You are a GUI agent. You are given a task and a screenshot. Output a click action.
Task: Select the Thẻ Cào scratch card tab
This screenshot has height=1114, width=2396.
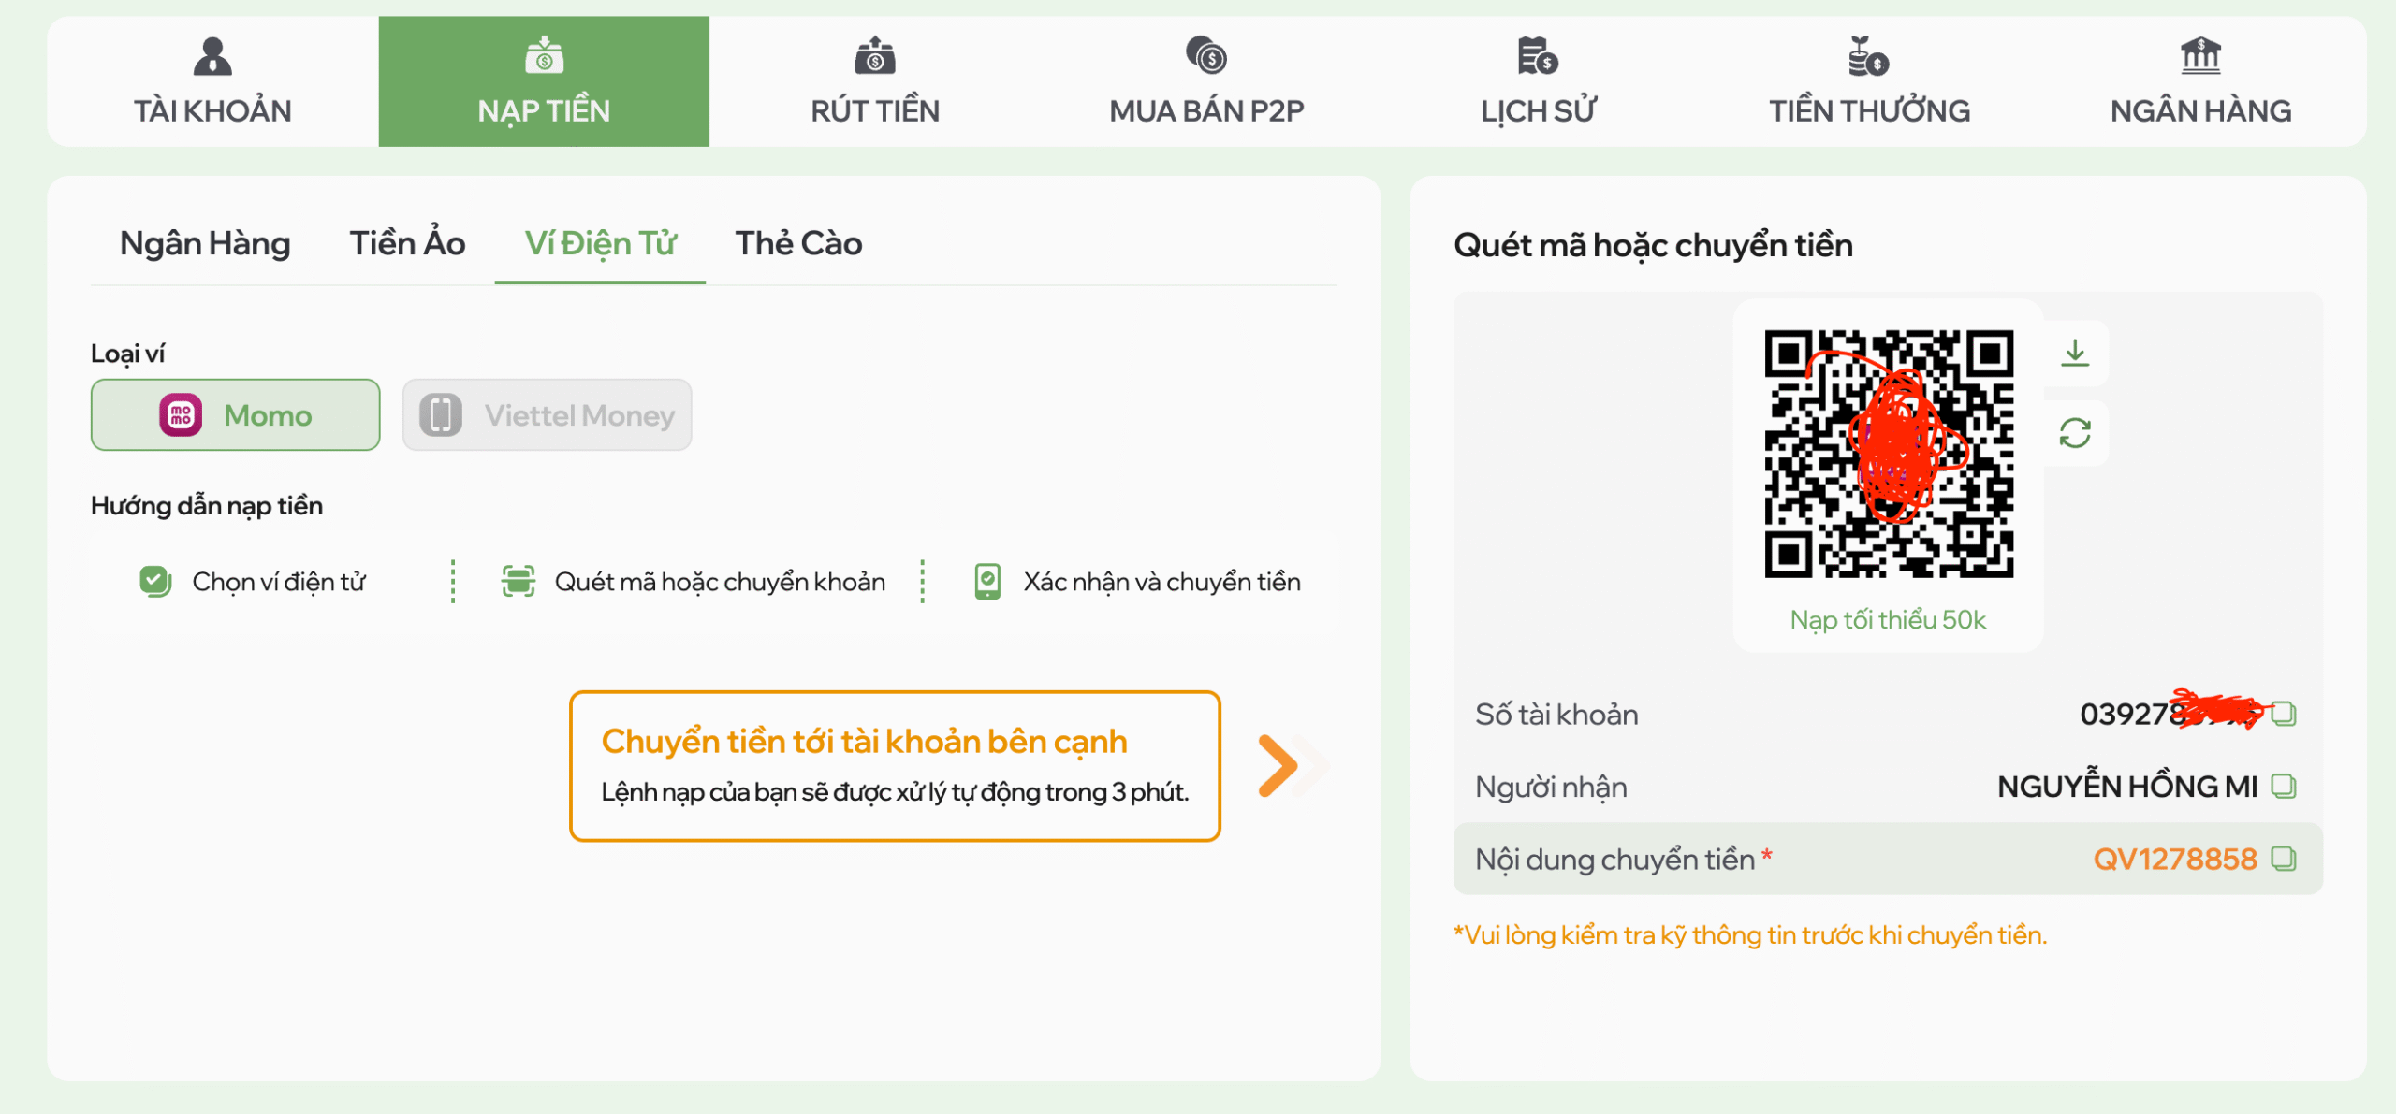coord(798,243)
